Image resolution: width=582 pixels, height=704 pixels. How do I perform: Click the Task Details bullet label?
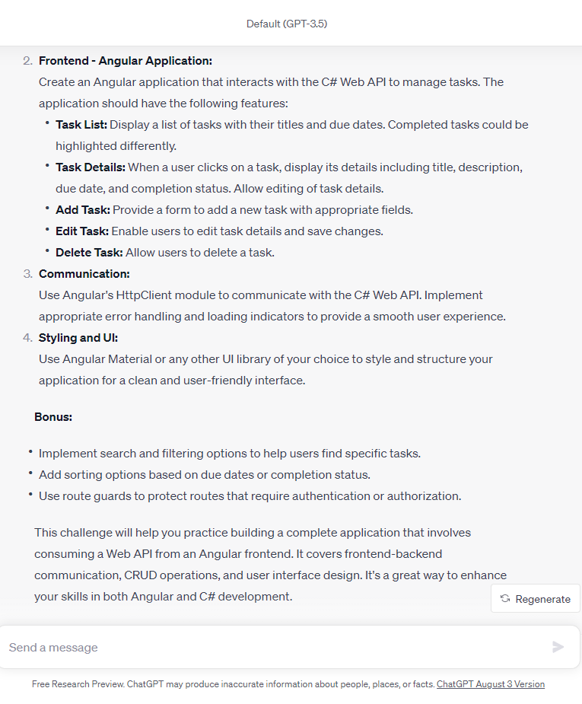click(91, 167)
